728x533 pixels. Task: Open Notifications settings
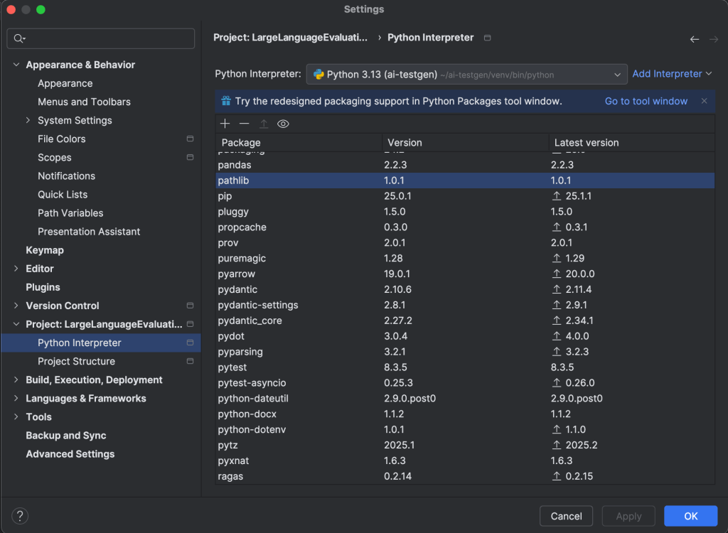66,176
